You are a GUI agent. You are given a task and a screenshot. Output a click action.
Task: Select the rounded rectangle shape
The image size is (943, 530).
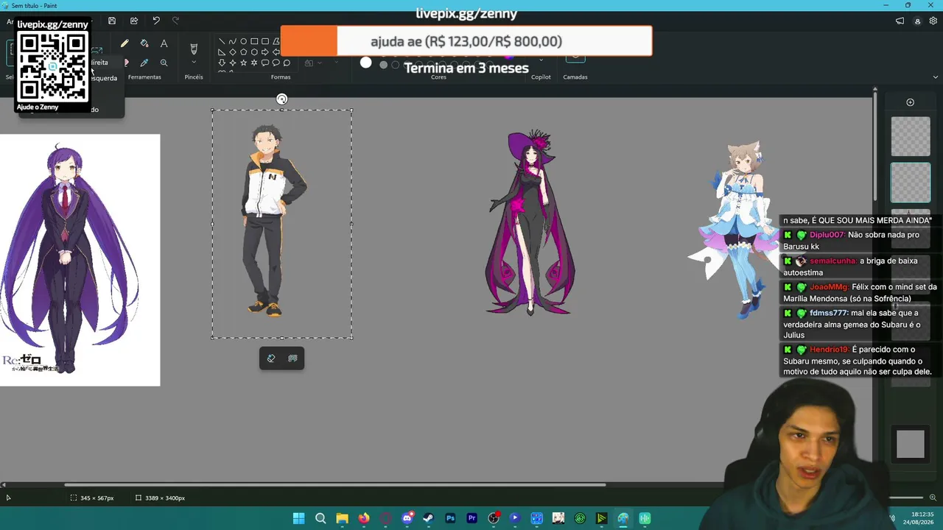265,41
